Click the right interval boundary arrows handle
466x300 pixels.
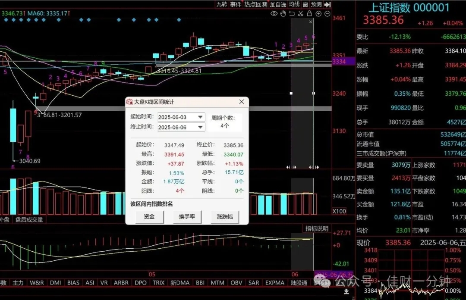(314, 167)
